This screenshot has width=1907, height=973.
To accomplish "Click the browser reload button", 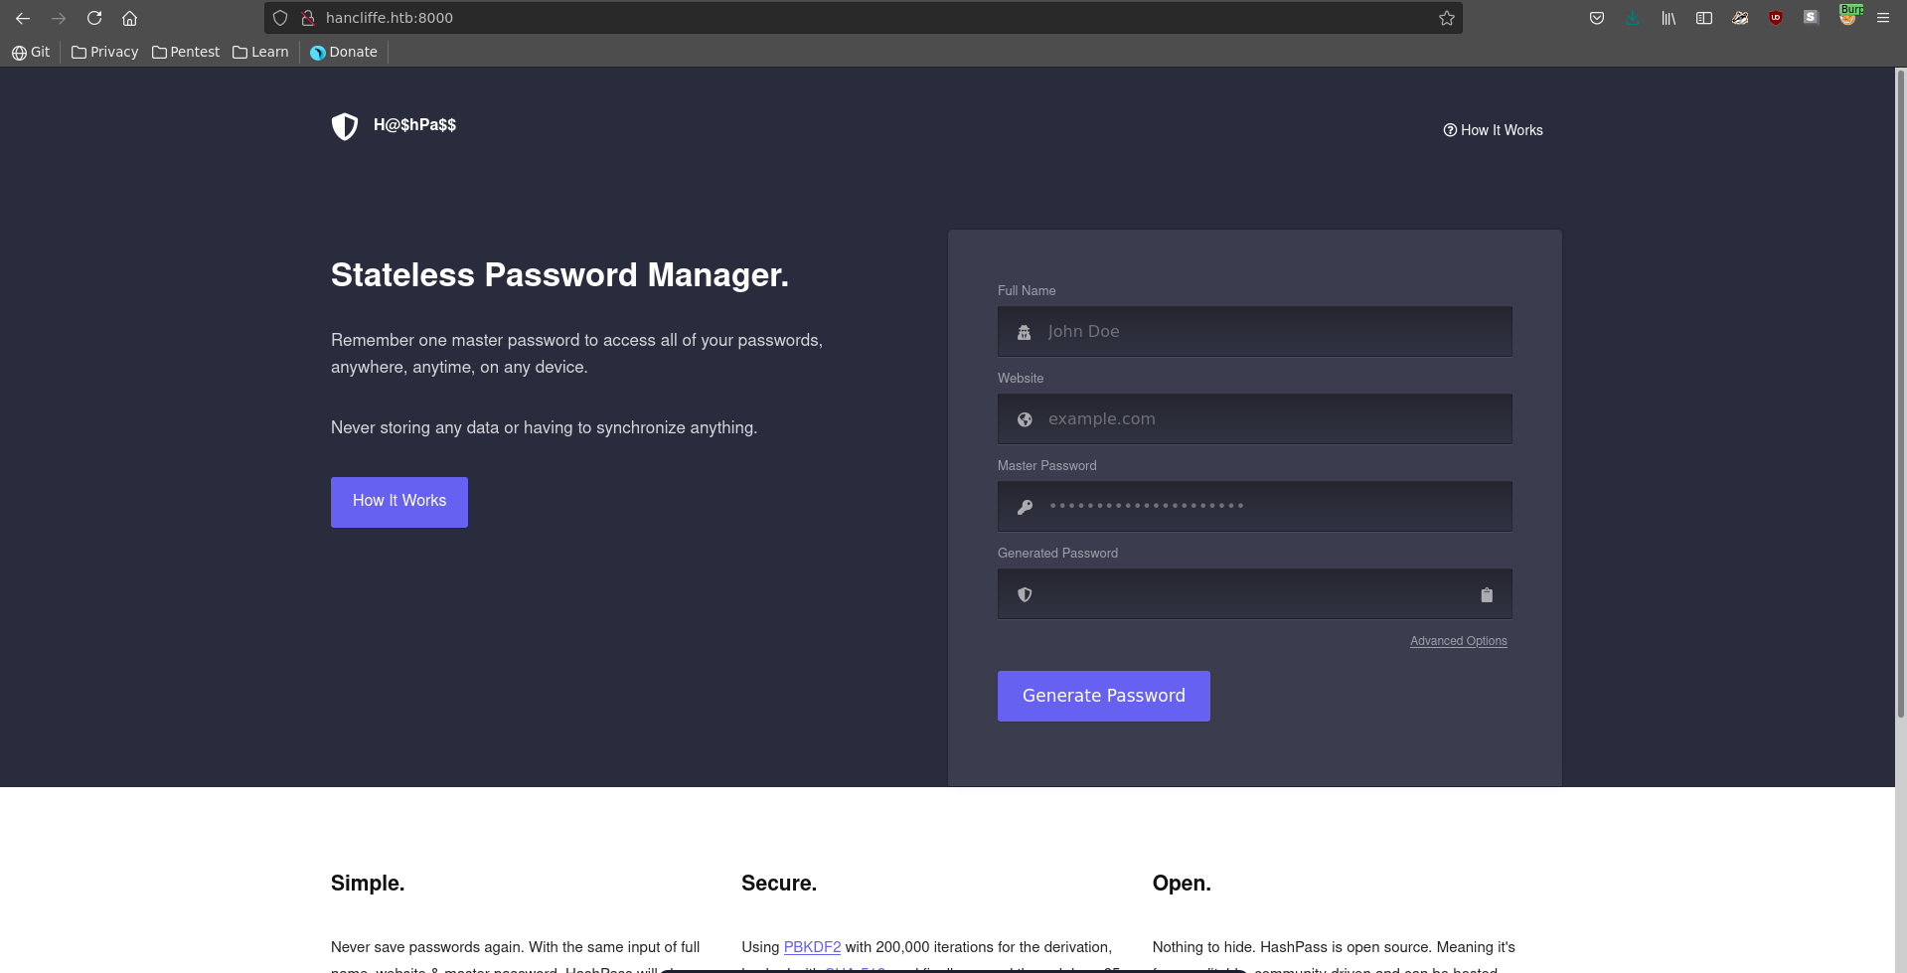I will point(94,18).
